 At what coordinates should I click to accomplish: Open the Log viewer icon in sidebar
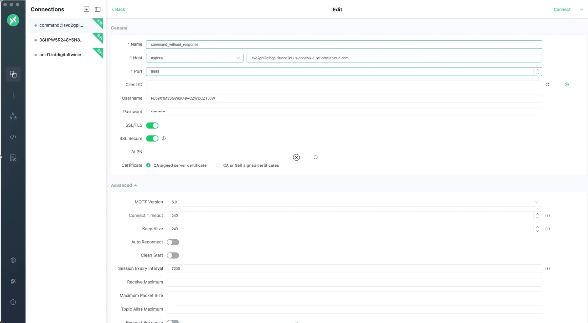[x=13, y=158]
